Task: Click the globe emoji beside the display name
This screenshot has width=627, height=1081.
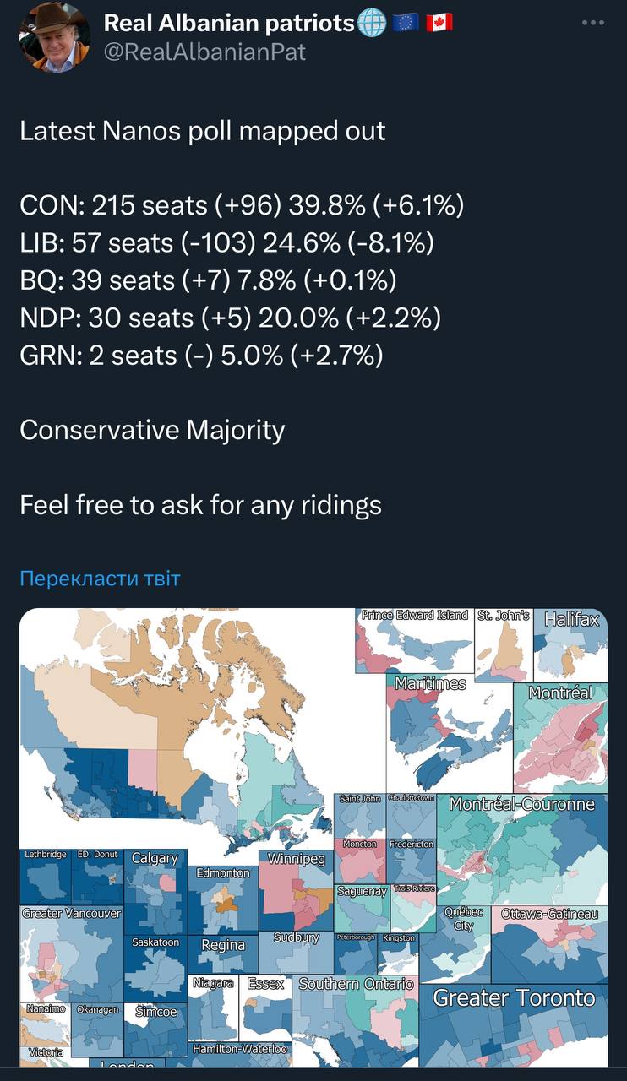Action: click(373, 23)
